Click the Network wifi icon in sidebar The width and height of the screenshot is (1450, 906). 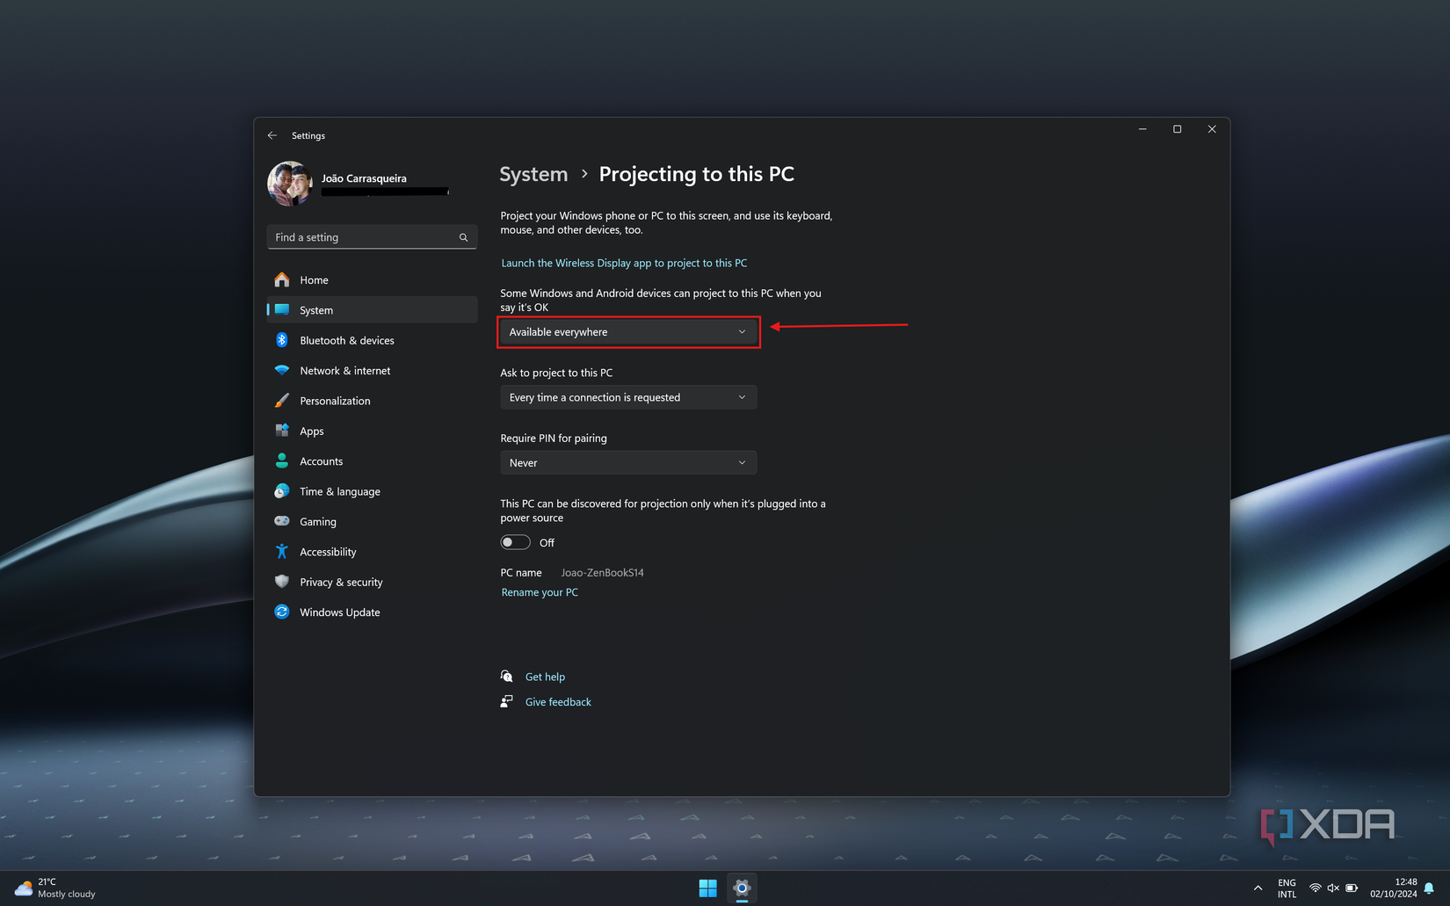tap(281, 370)
